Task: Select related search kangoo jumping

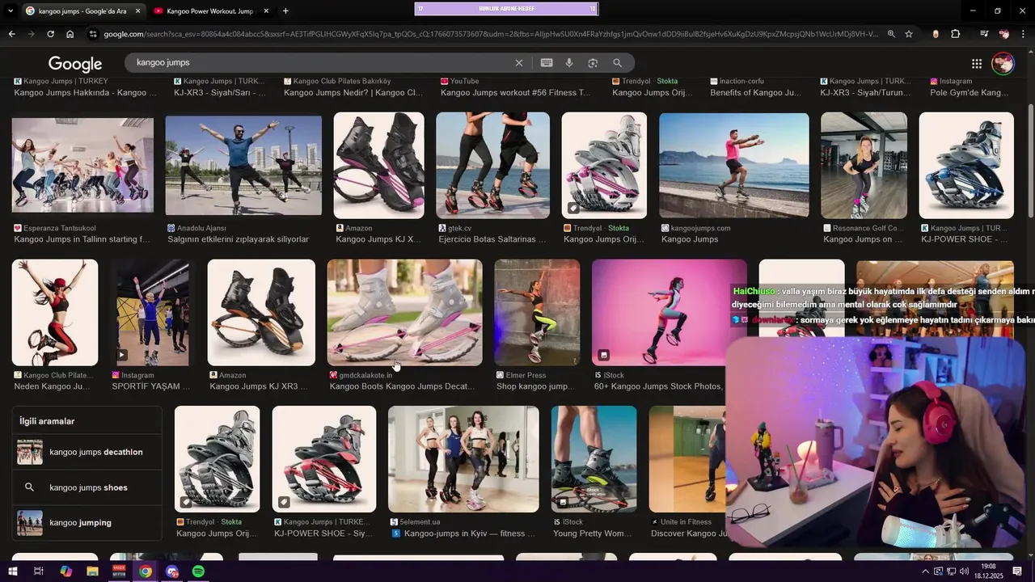Action: point(87,523)
